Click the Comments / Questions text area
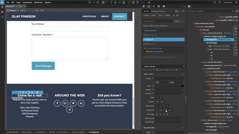239x134 pixels. coord(69,48)
